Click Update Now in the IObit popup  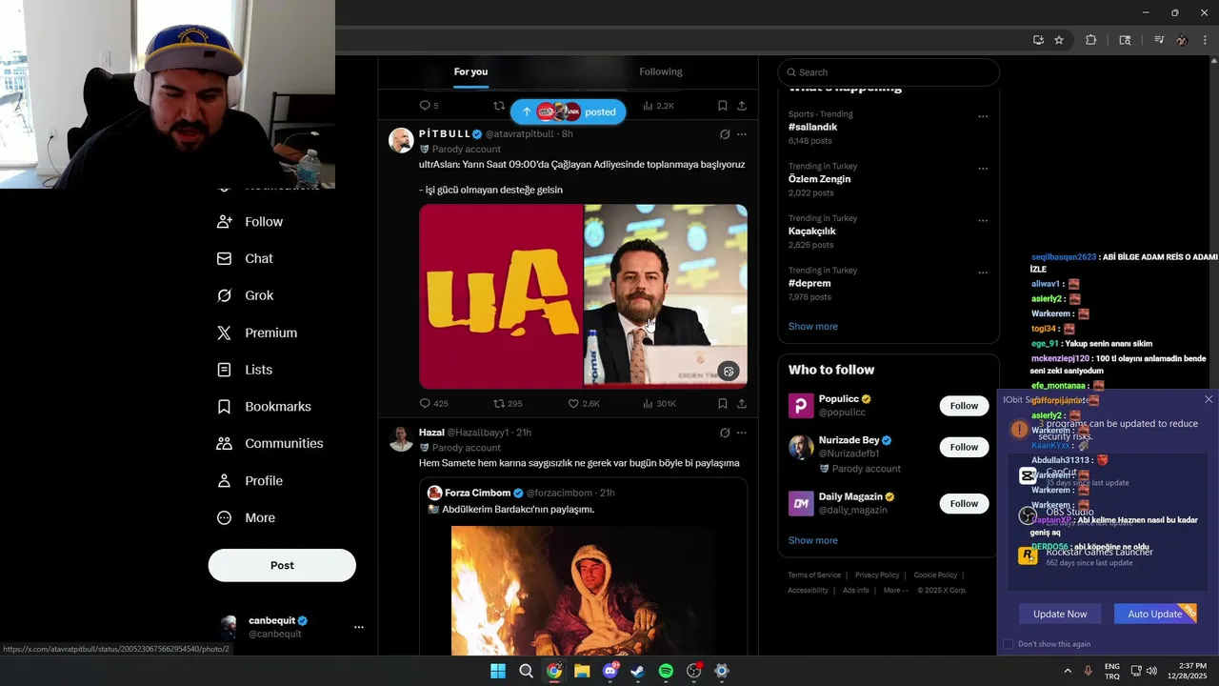[x=1060, y=615]
